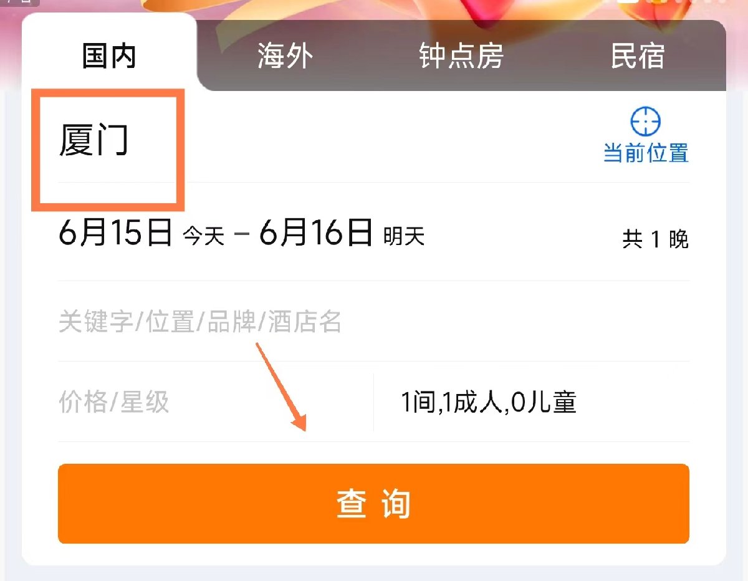Adjust the 1间 room count

pos(418,402)
